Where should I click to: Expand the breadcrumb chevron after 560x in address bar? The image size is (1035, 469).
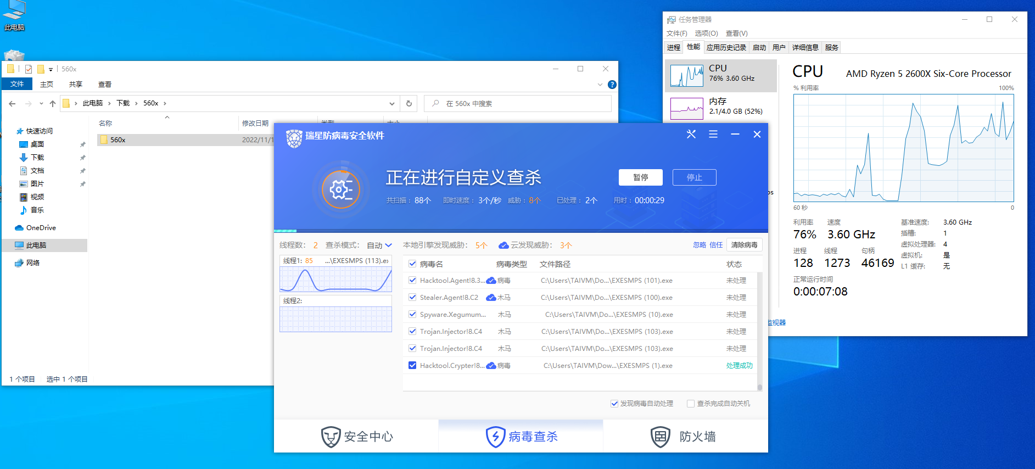pos(165,103)
